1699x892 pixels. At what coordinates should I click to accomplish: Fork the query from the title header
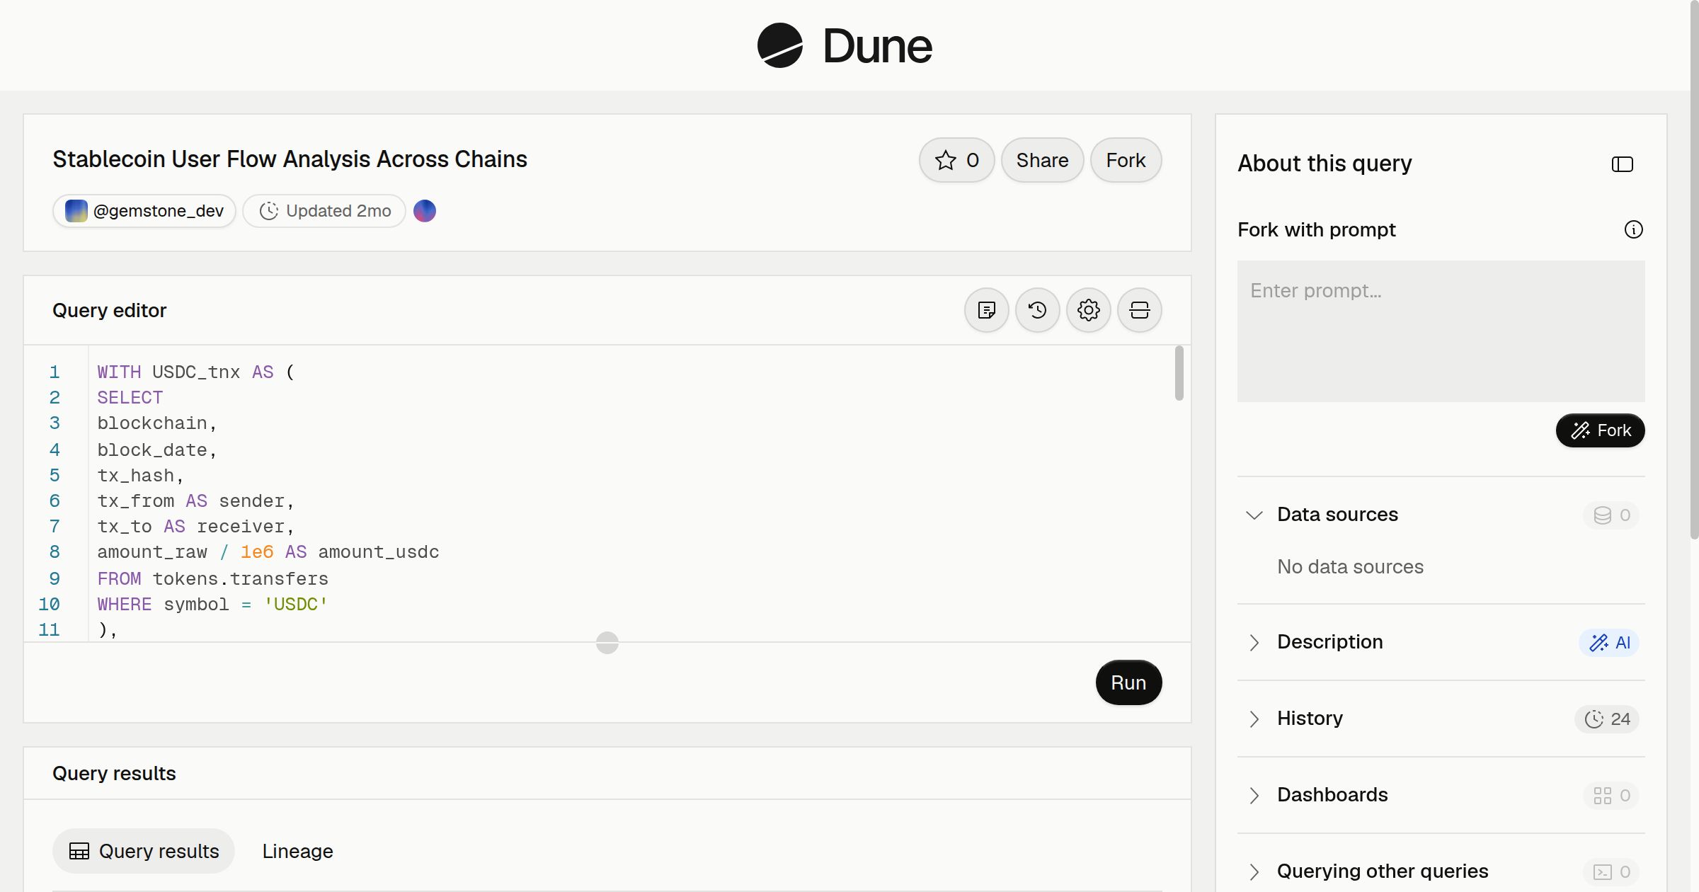pyautogui.click(x=1126, y=160)
